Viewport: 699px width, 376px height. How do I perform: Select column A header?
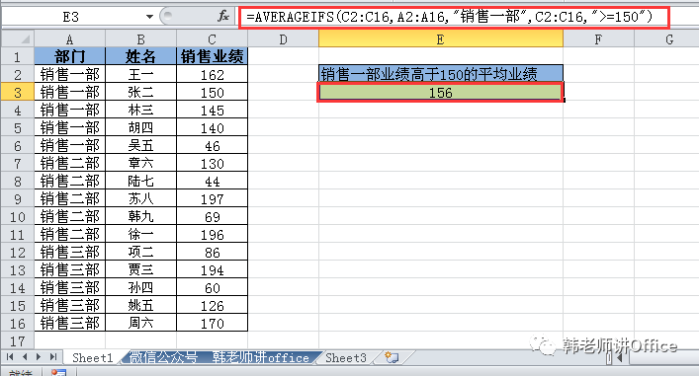coord(69,39)
